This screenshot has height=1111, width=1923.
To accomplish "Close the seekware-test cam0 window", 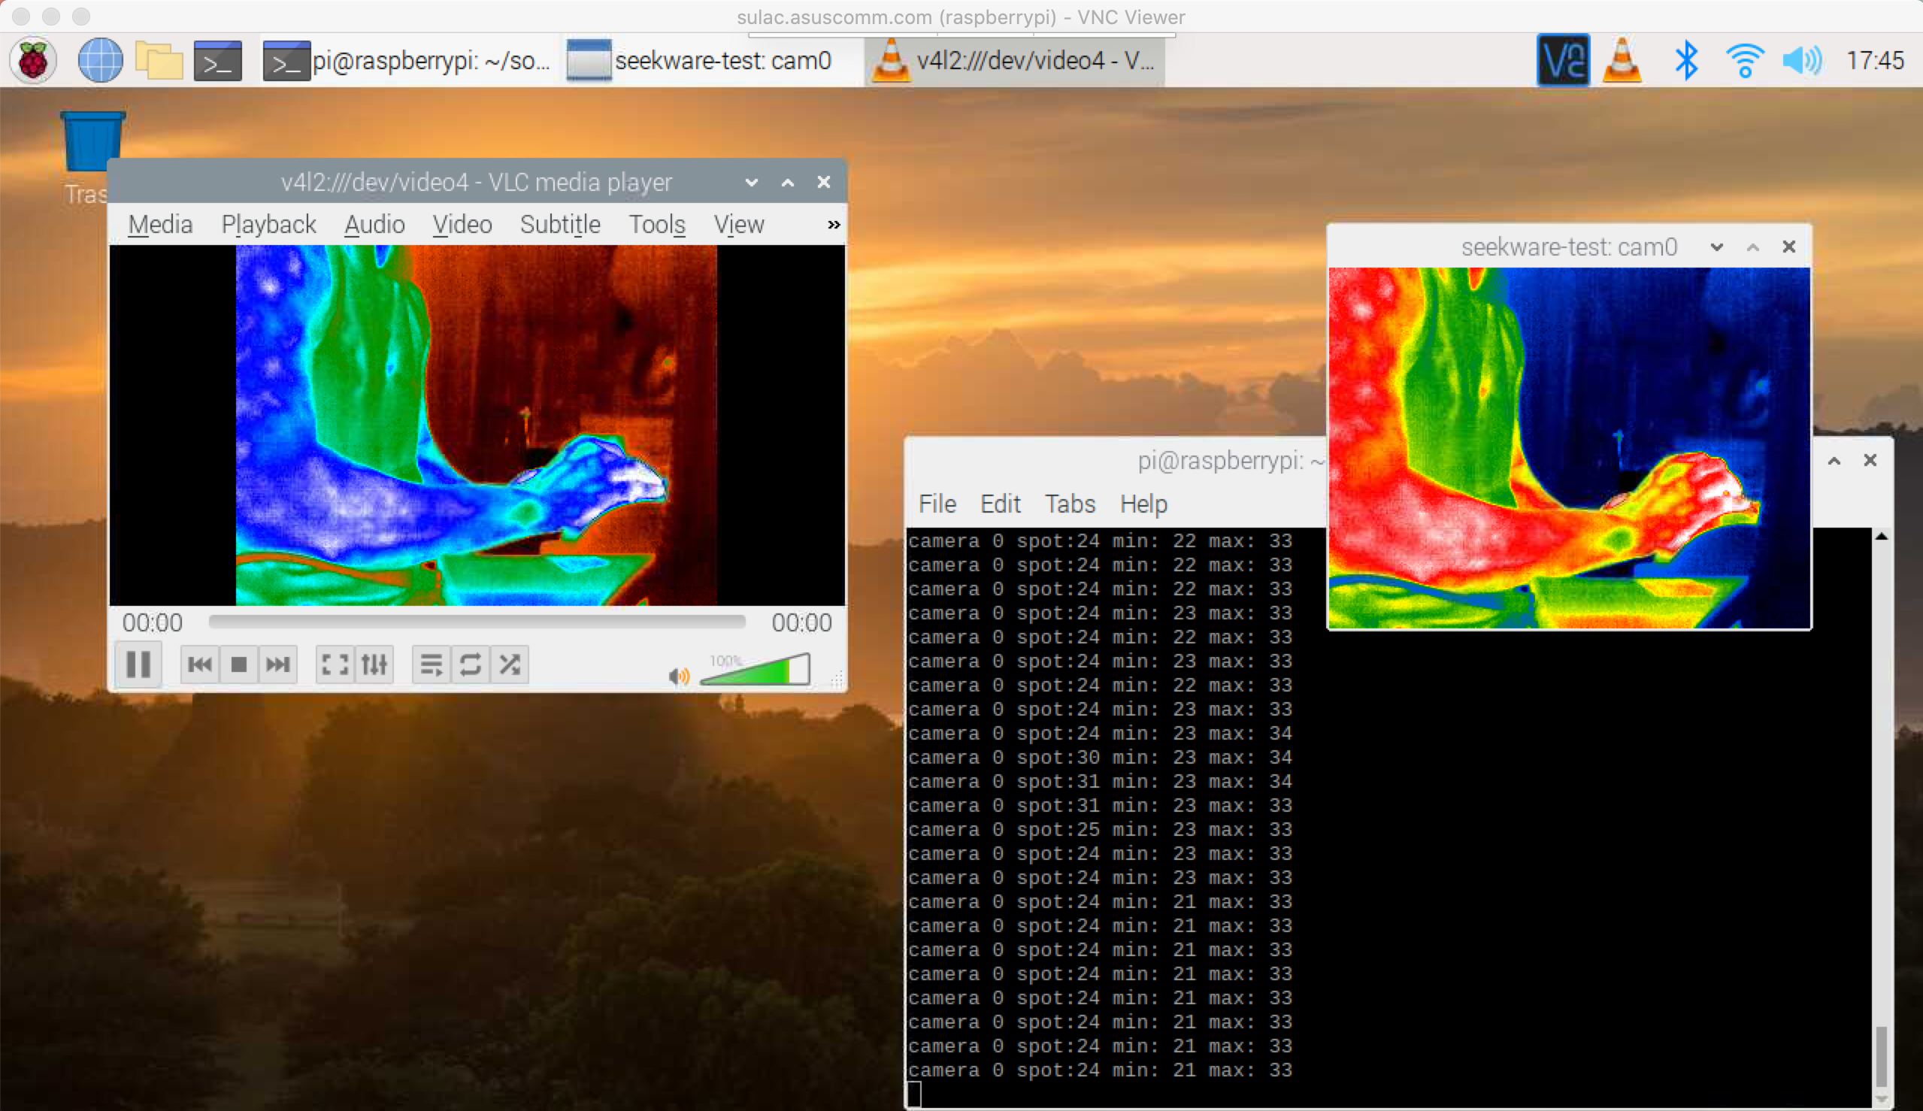I will coord(1788,247).
